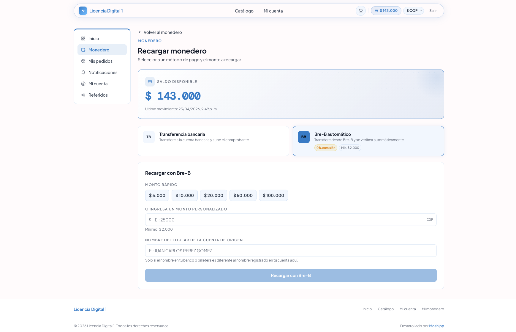Open the $ COP currency dropdown
The width and height of the screenshot is (516, 332).
(414, 10)
